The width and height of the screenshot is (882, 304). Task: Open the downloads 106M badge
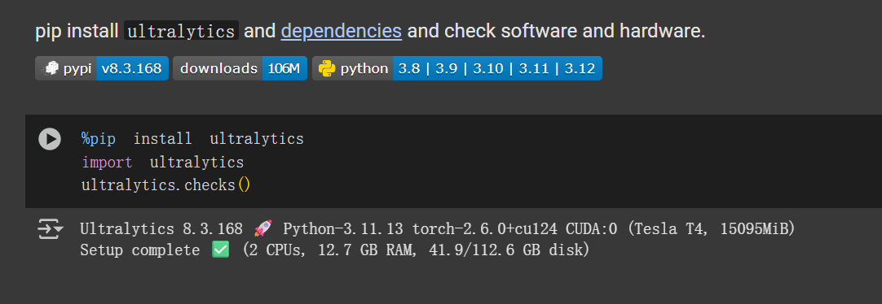tap(240, 68)
